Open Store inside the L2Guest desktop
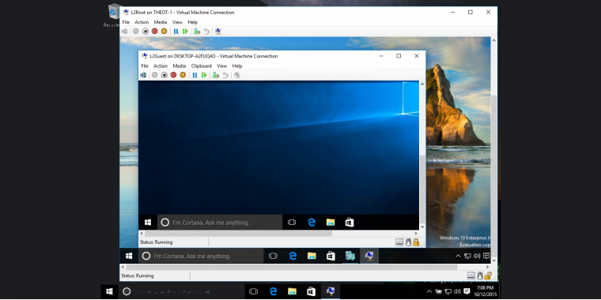This screenshot has height=300, width=601. (x=350, y=223)
